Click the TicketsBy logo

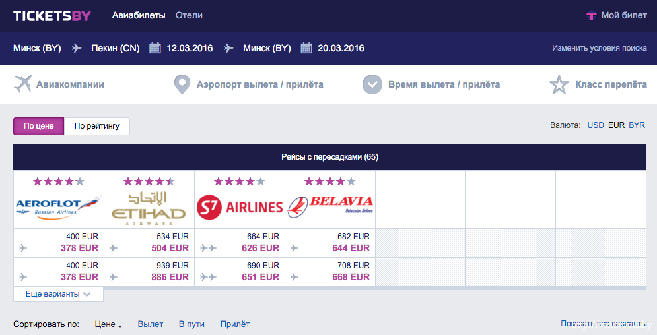(x=52, y=15)
